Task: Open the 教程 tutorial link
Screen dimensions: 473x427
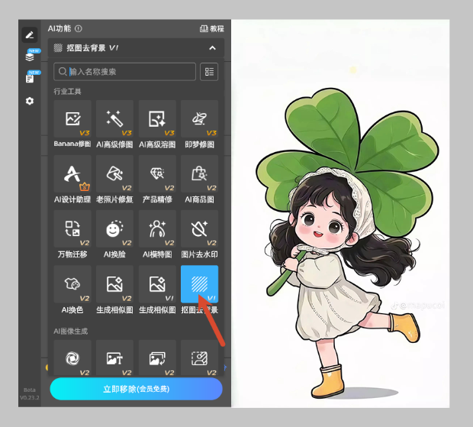Action: (x=212, y=29)
